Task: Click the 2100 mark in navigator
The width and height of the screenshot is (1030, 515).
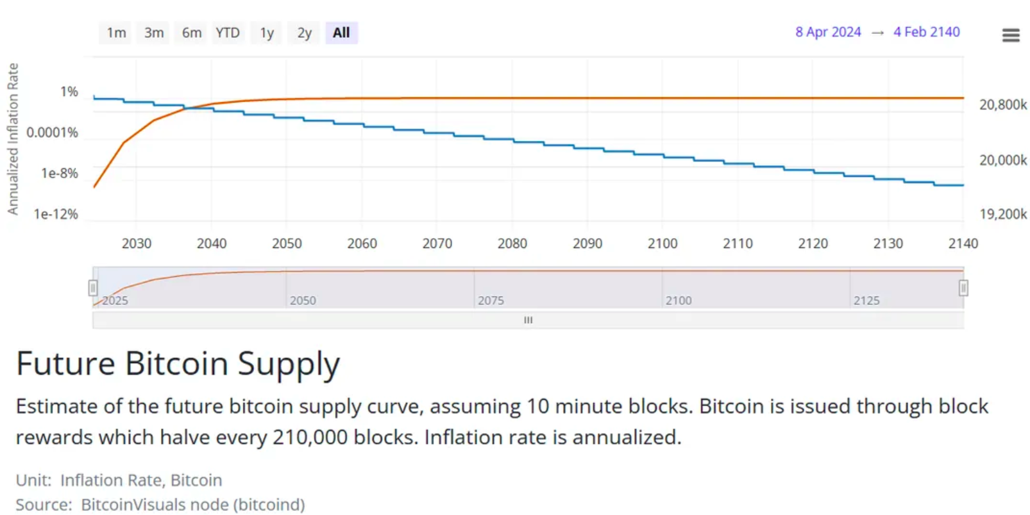Action: (679, 300)
